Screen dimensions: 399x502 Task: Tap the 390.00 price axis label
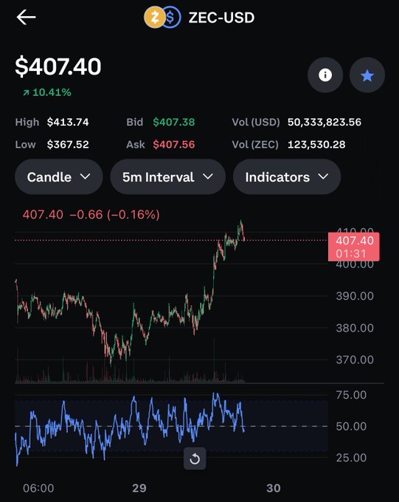(355, 296)
